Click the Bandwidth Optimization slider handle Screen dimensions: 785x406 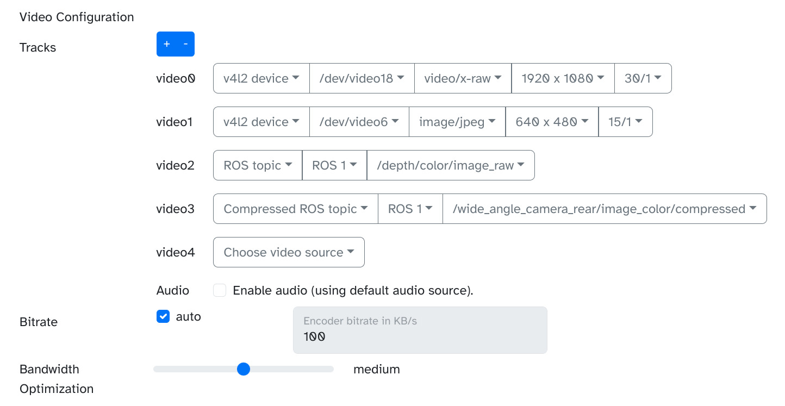pyautogui.click(x=244, y=369)
